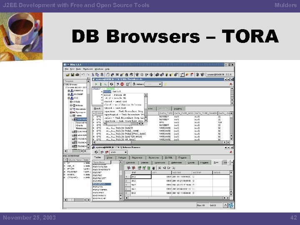
Task: Open the Help menu
Action: 107,69
